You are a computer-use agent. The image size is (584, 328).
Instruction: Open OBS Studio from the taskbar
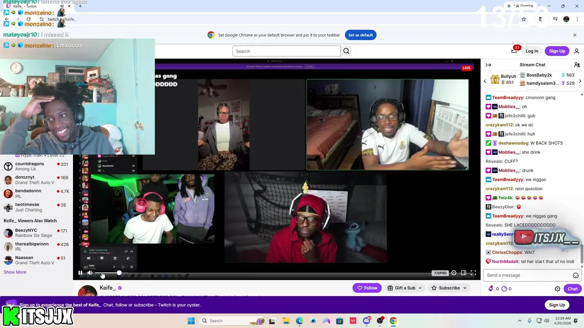click(x=380, y=321)
